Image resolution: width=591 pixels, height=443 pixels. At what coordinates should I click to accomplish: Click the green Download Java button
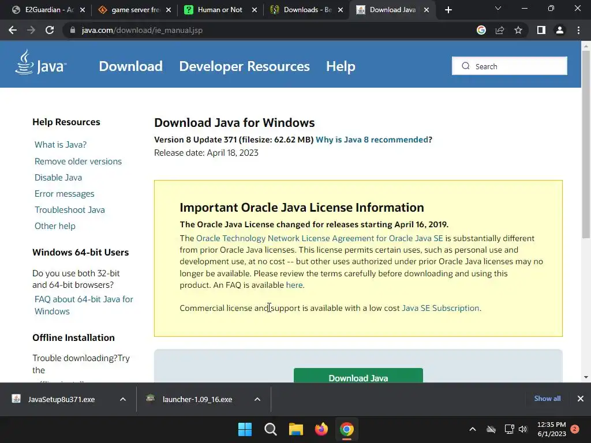pos(358,376)
